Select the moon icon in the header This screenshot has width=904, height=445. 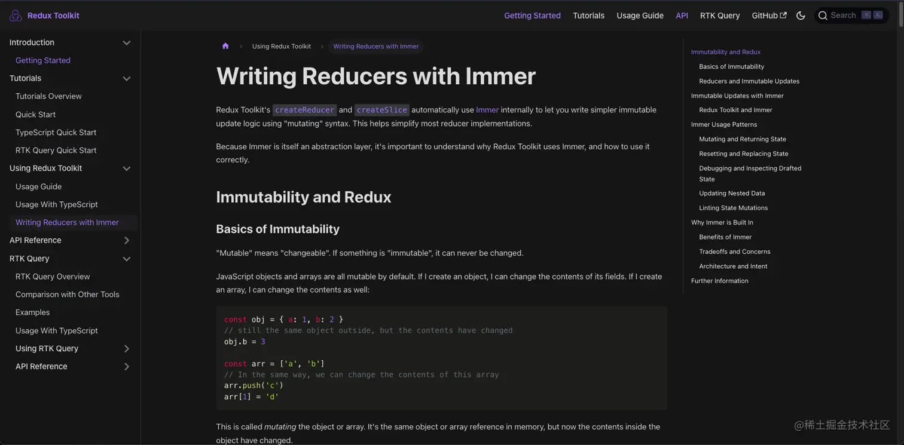coord(801,16)
